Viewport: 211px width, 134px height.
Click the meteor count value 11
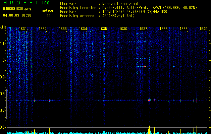tap(49, 15)
